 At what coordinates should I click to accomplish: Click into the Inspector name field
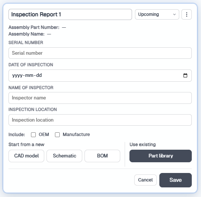tap(100, 98)
